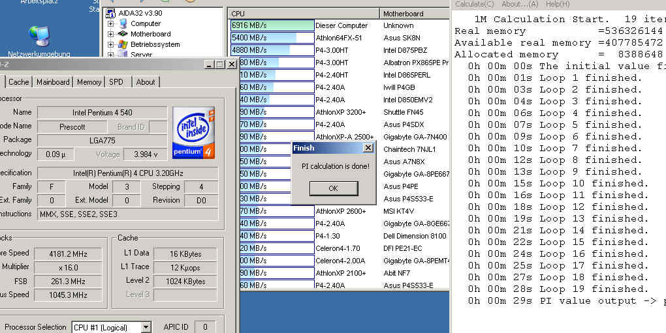Viewport: 666px width, 333px height.
Task: Click the Shuttle FN45 motherboard cell
Action: [404, 112]
